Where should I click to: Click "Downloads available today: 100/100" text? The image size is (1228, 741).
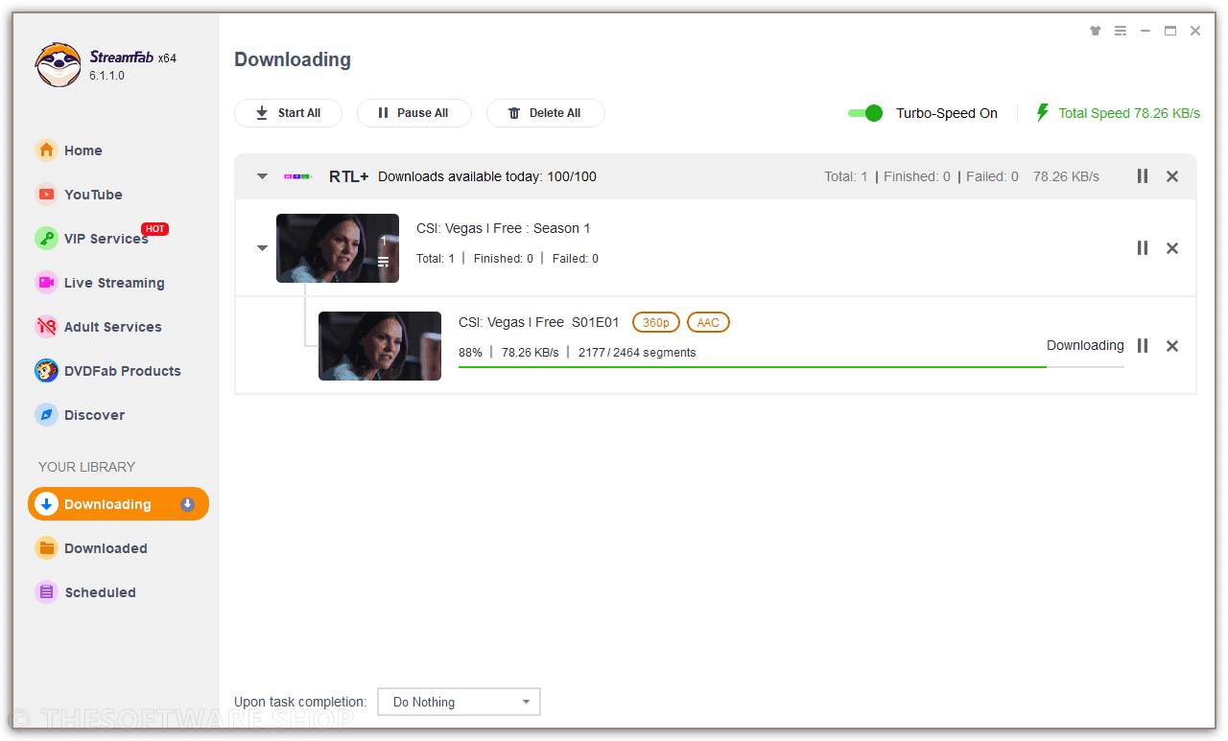[x=487, y=176]
